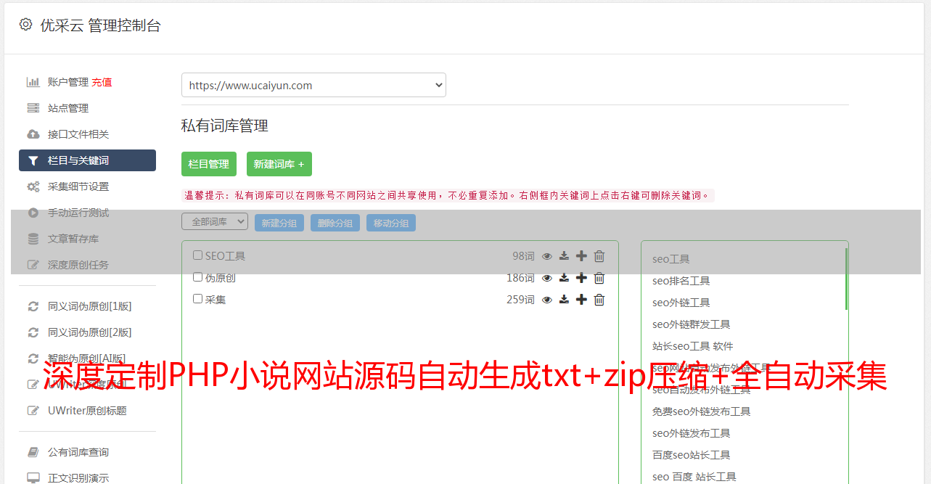This screenshot has height=484, width=931.
Task: Download the SEO工具 word library
Action: pos(564,256)
